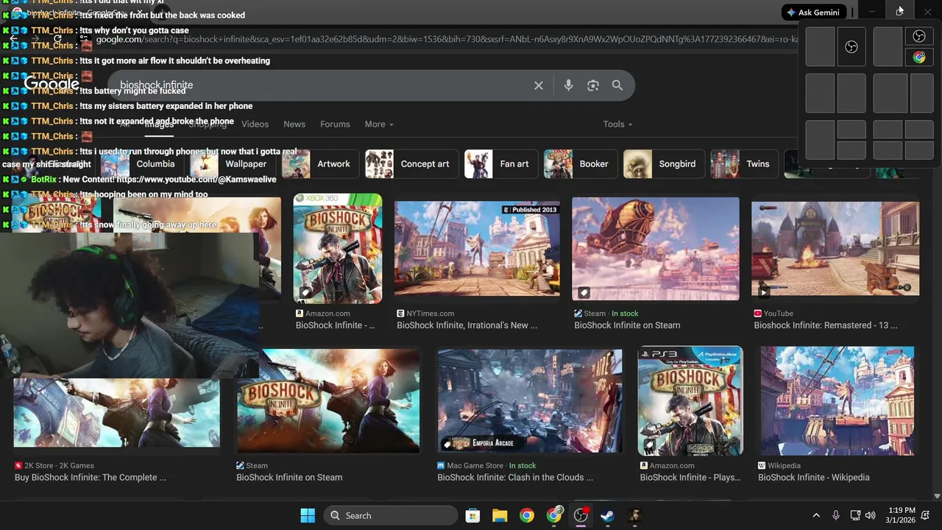Image resolution: width=942 pixels, height=530 pixels.
Task: Open Google Lens image search
Action: tap(593, 85)
